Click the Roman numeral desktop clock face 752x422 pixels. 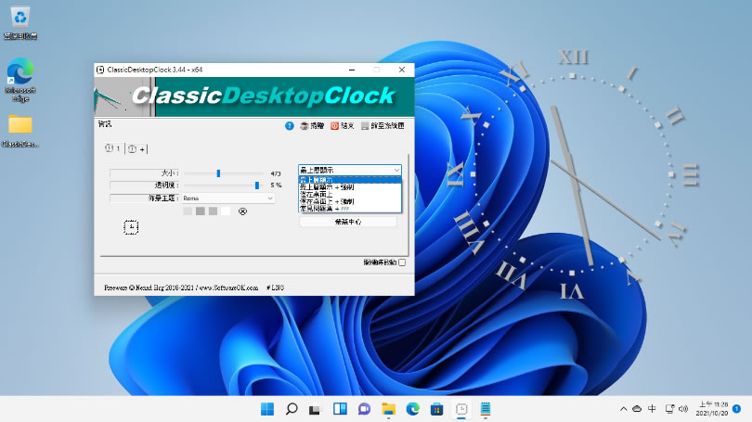(572, 175)
